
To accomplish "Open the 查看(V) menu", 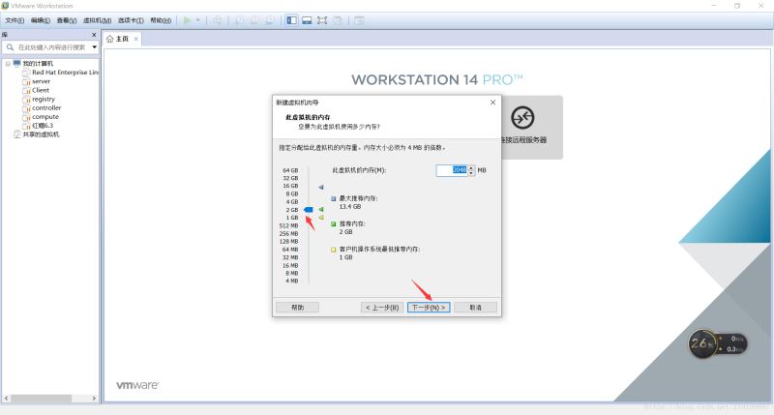I will (x=66, y=20).
